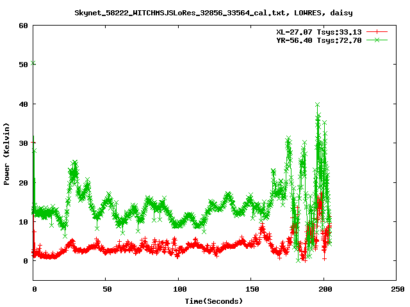Click the y-axis tick label 40
Viewport: 410px width, 307px height.
(x=23, y=104)
